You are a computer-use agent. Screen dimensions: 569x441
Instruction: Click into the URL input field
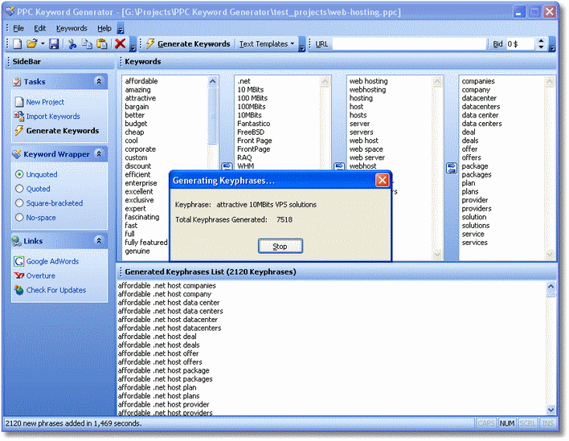409,44
